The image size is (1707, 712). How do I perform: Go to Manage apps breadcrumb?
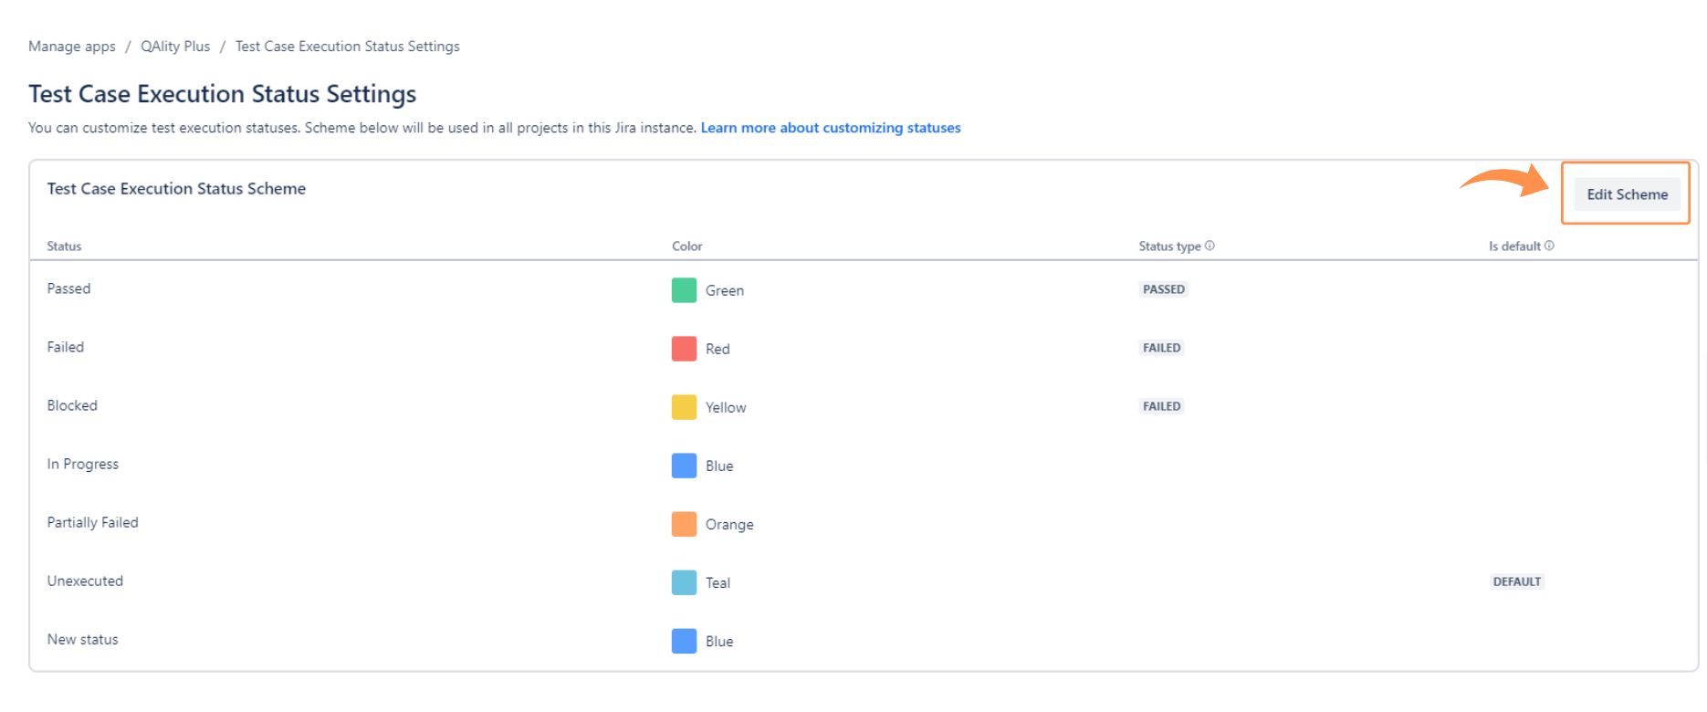tap(72, 47)
